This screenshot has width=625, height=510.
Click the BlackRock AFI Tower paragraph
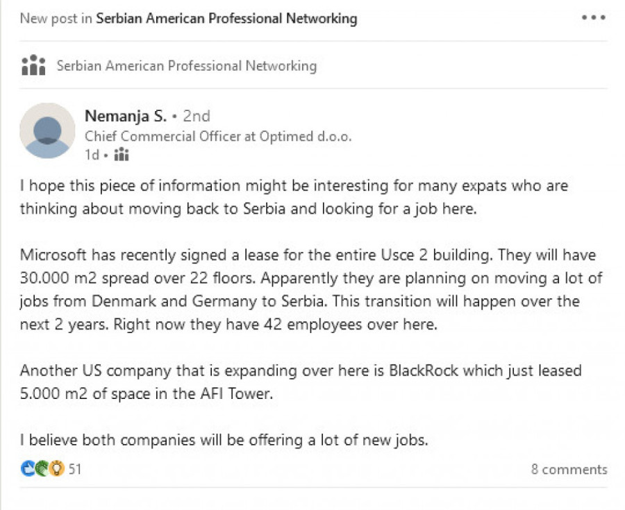300,381
